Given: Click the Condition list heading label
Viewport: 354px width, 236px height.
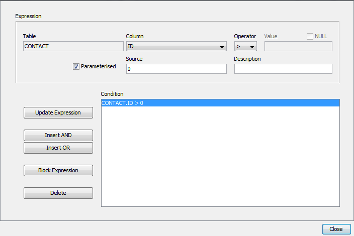Looking at the screenshot, I should click(x=112, y=94).
